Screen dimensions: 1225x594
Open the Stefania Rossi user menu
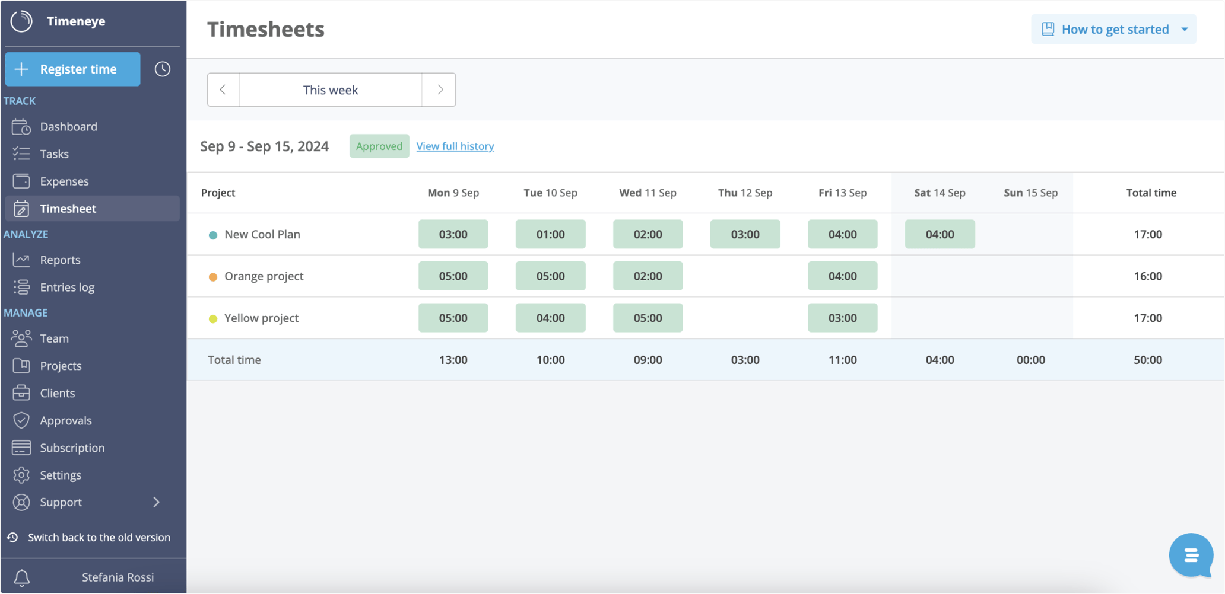tap(118, 576)
